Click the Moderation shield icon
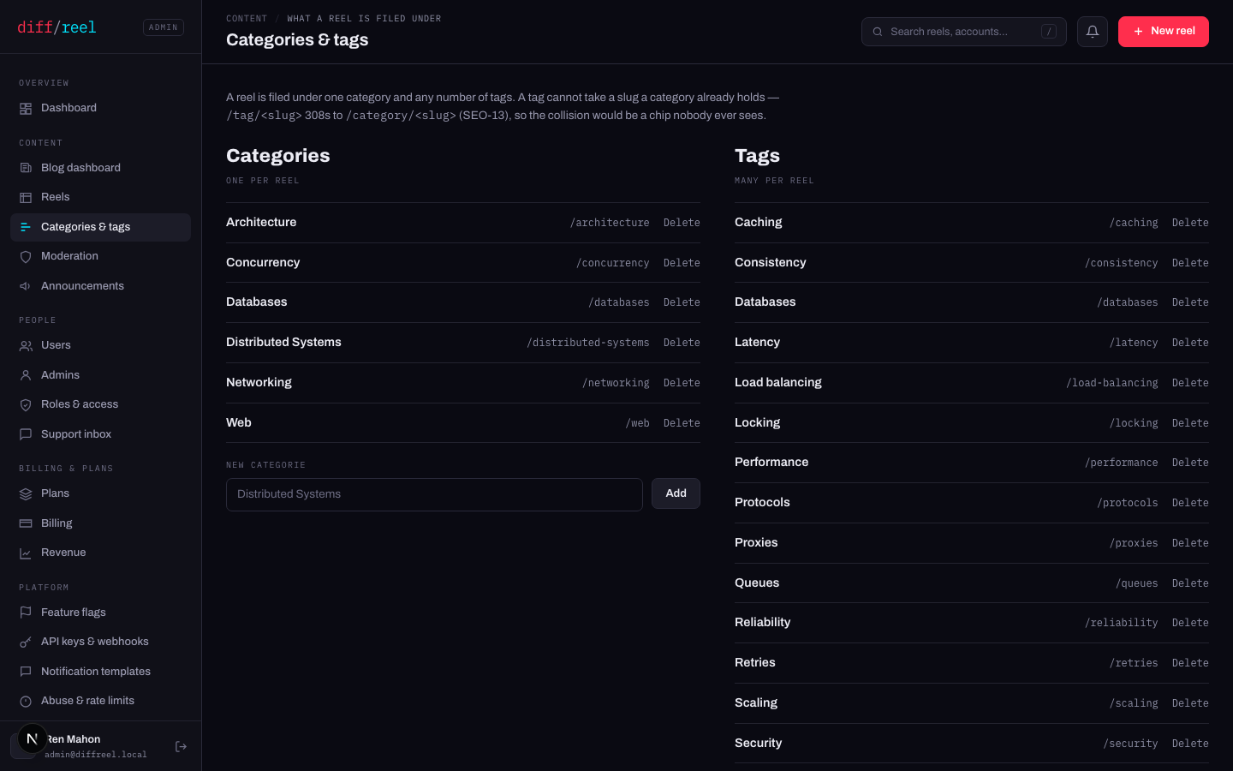Viewport: 1233px width, 771px height. click(26, 257)
